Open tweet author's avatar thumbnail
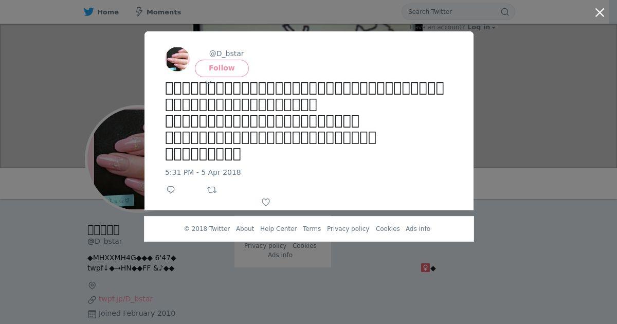This screenshot has height=324, width=617. pos(177,59)
